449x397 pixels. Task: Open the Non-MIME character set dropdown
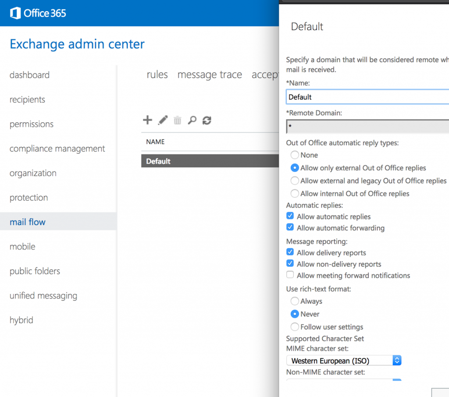[344, 380]
